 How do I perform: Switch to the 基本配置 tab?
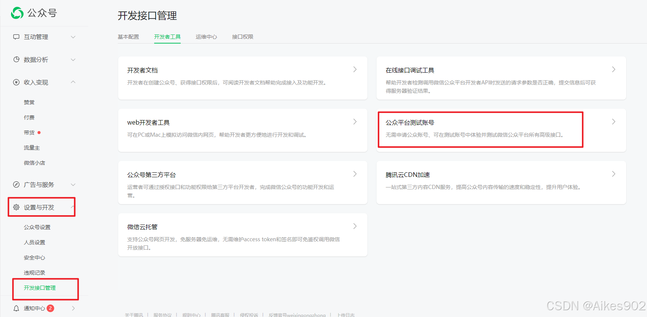tap(128, 37)
